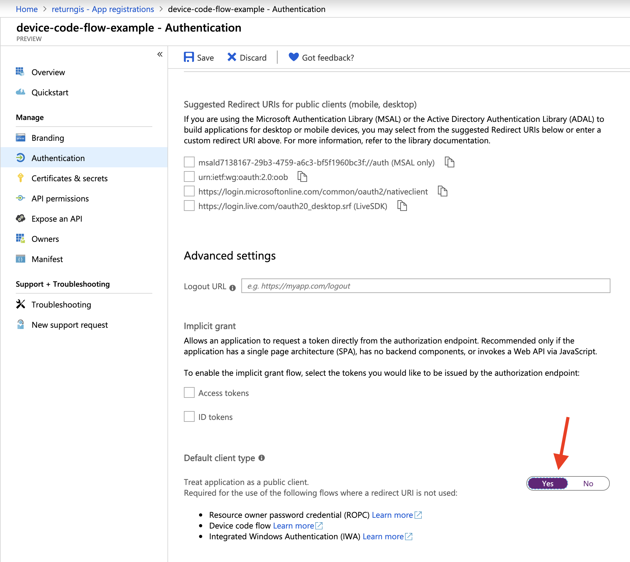Image resolution: width=630 pixels, height=562 pixels.
Task: Click the feedback heart icon
Action: [x=294, y=57]
